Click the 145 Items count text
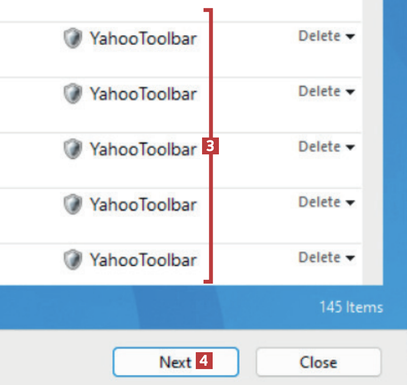 [x=351, y=307]
